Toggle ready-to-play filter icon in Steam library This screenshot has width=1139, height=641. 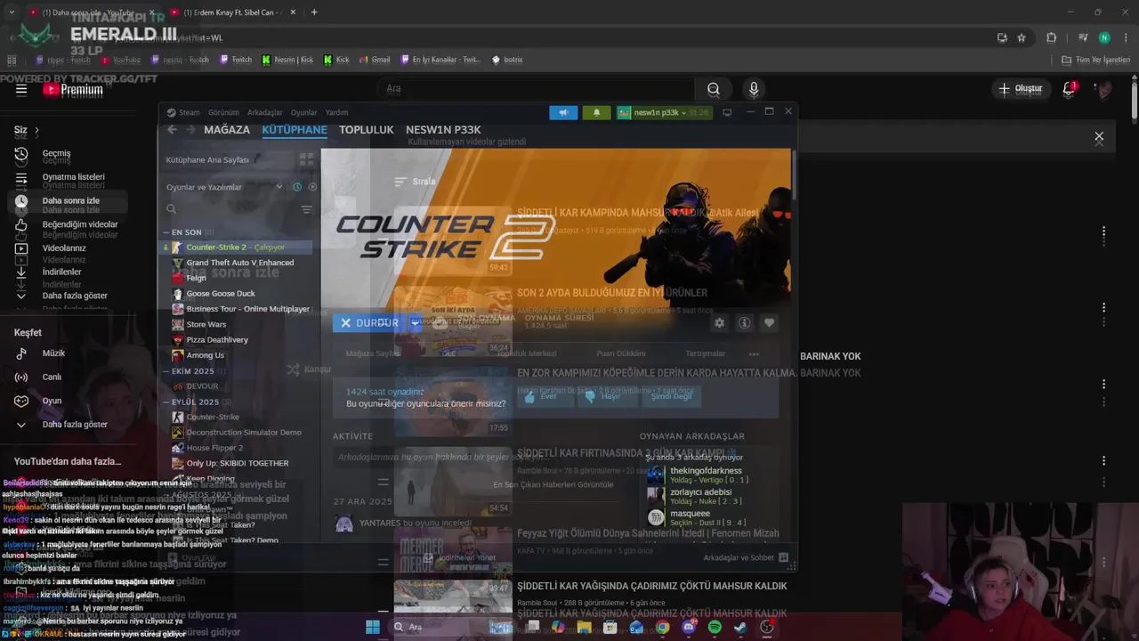[x=312, y=187]
